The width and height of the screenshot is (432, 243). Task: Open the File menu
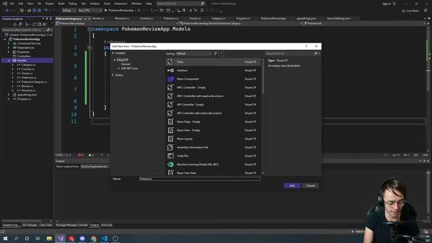12,3
